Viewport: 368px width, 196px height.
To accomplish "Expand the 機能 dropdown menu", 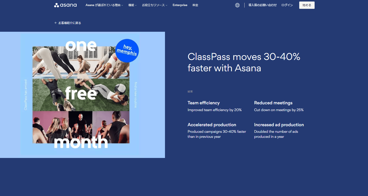I will click(132, 5).
